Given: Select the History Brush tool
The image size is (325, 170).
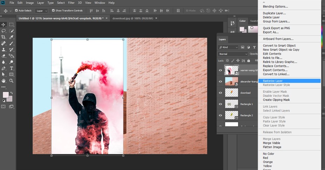Looking at the screenshot, I should point(12,49).
